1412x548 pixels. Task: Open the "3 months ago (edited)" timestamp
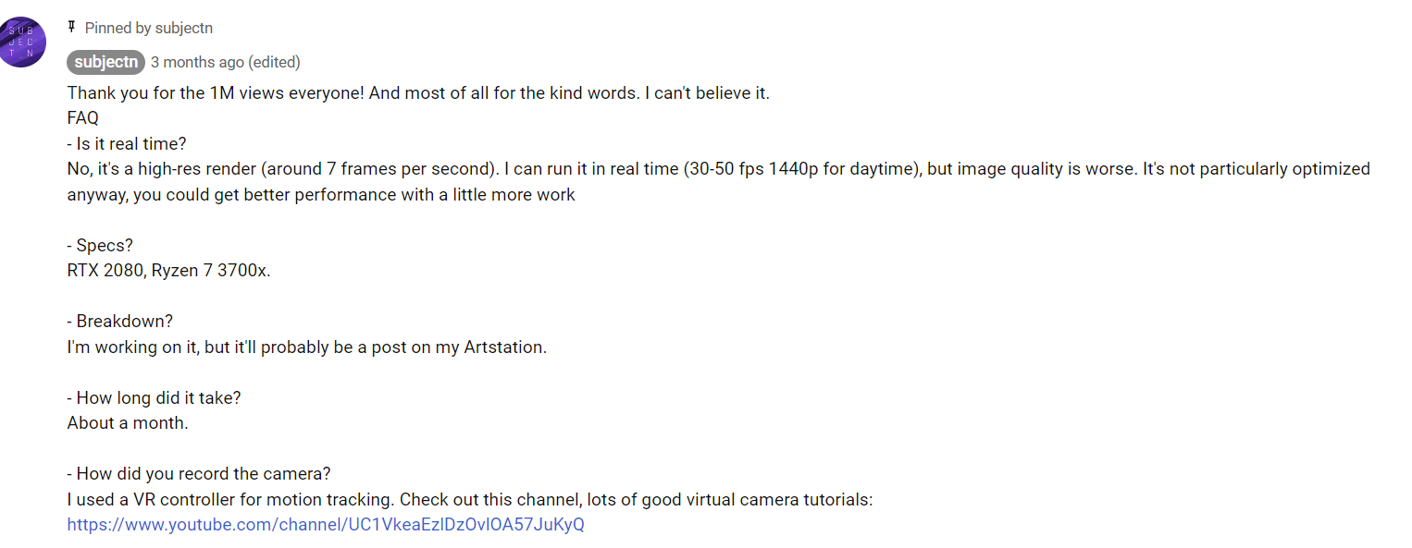(225, 62)
